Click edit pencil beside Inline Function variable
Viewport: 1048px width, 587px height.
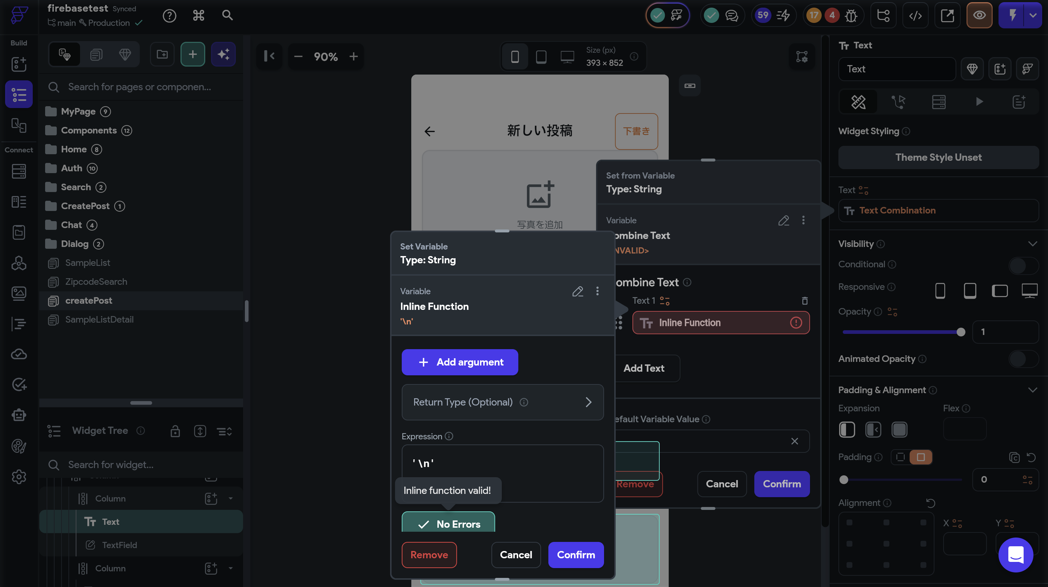point(577,291)
